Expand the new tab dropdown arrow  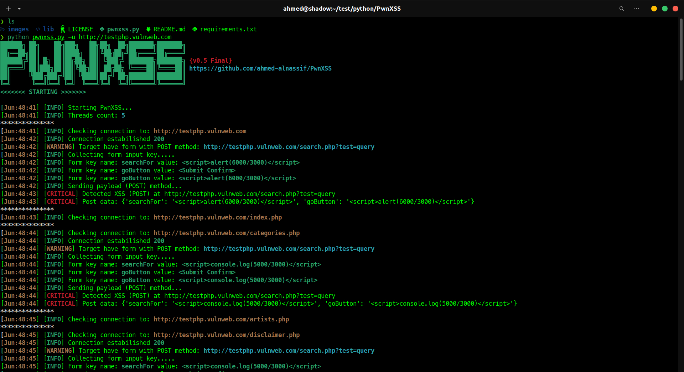pyautogui.click(x=19, y=9)
